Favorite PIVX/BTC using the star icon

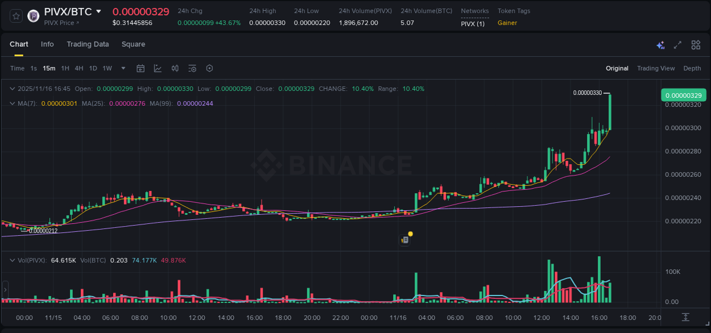tap(15, 15)
